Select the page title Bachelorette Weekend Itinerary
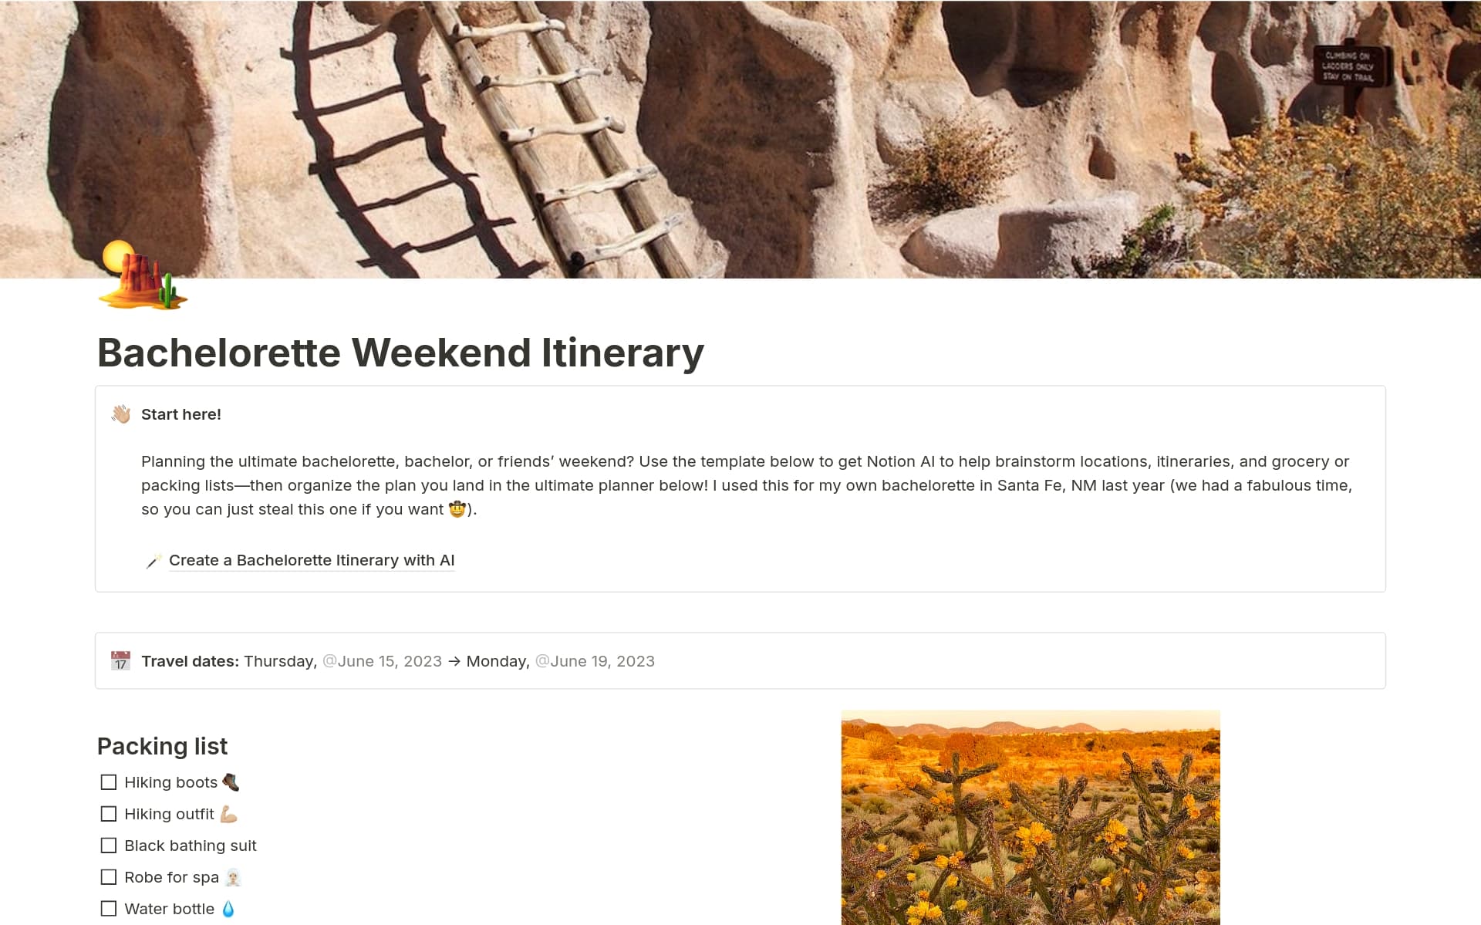The width and height of the screenshot is (1481, 925). 400,353
